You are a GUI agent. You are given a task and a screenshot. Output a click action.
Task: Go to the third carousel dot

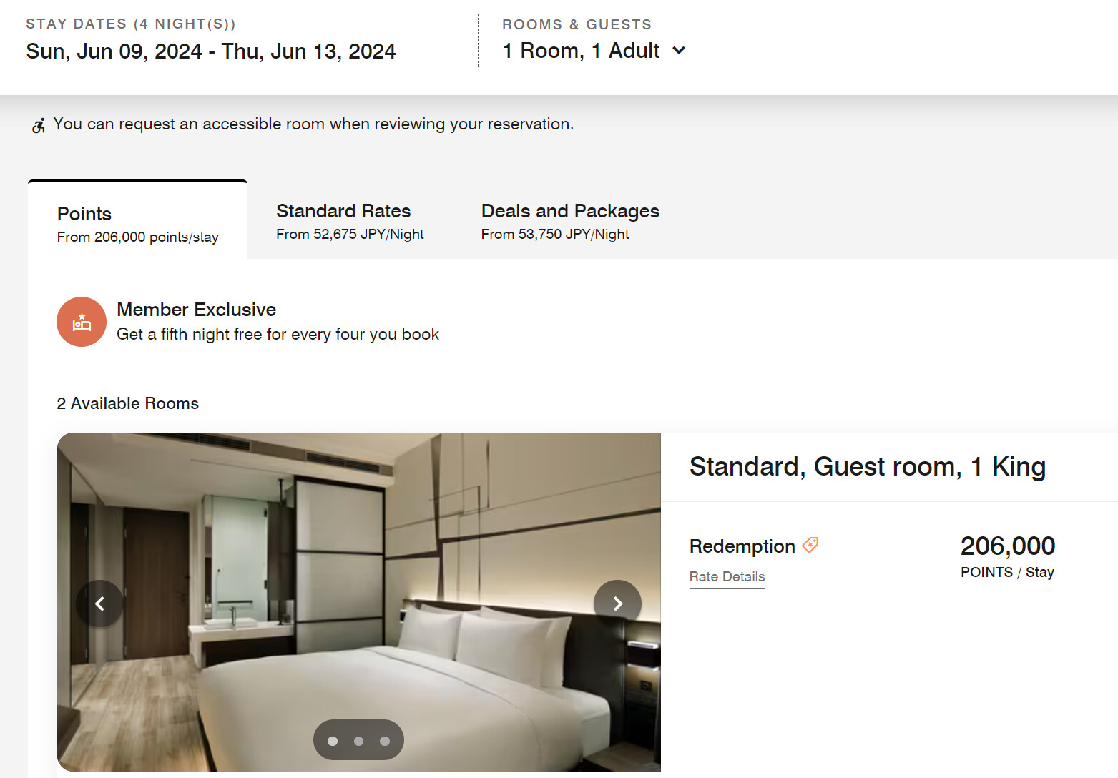(385, 741)
